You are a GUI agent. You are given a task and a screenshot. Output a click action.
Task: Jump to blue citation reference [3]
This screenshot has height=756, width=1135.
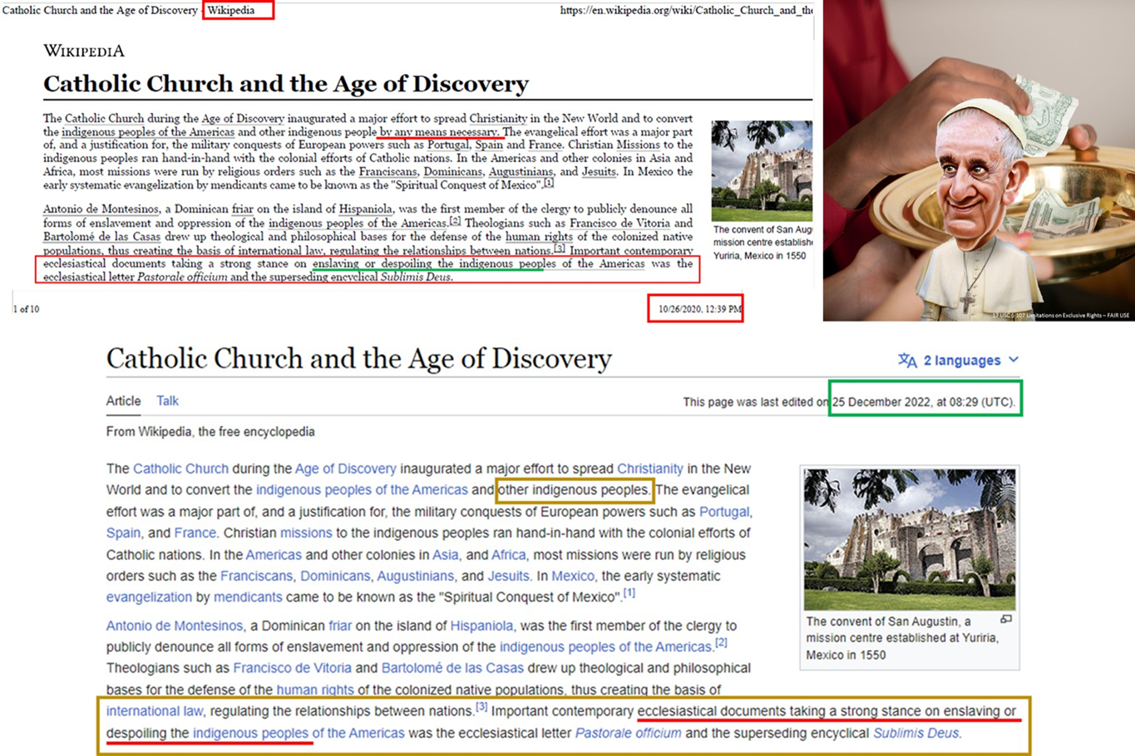(481, 707)
